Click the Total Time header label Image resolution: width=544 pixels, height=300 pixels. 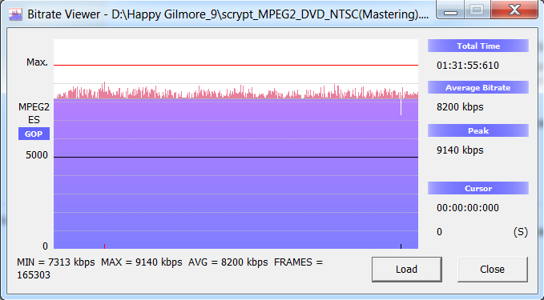pyautogui.click(x=478, y=46)
